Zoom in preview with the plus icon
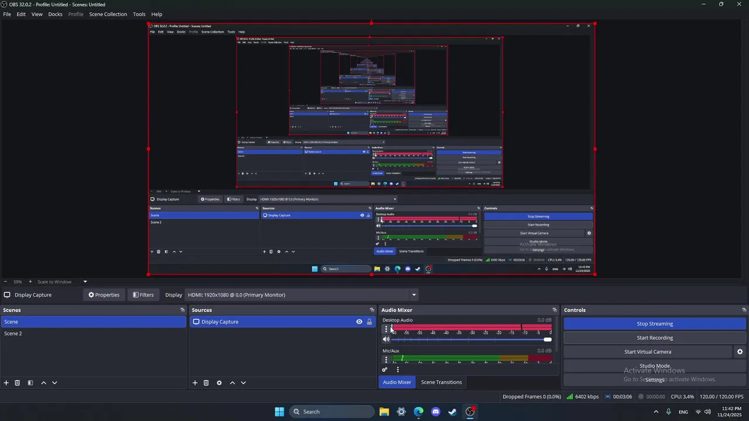Image resolution: width=749 pixels, height=421 pixels. point(30,282)
